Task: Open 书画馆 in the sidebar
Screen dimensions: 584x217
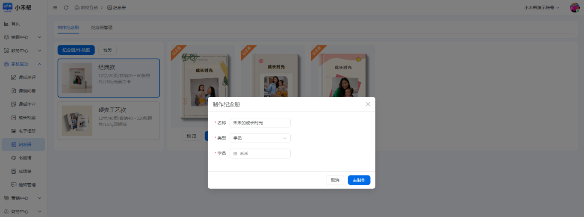Action: (x=25, y=158)
